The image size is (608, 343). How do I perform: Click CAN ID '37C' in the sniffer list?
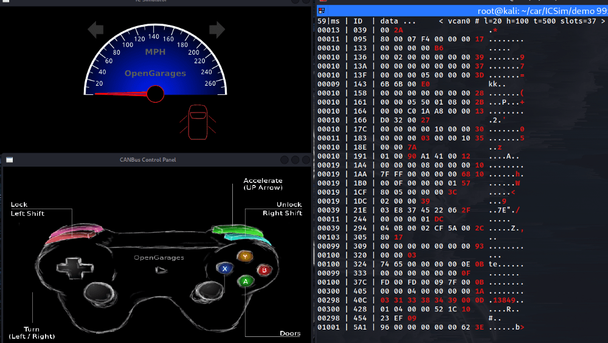(360, 282)
